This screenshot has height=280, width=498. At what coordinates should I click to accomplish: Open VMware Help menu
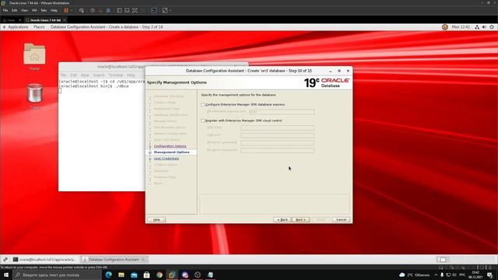[54, 10]
